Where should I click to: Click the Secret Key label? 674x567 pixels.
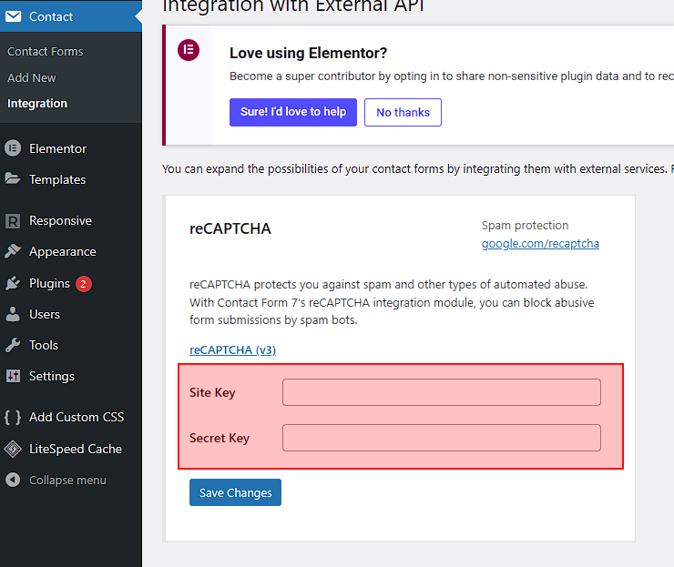[220, 438]
